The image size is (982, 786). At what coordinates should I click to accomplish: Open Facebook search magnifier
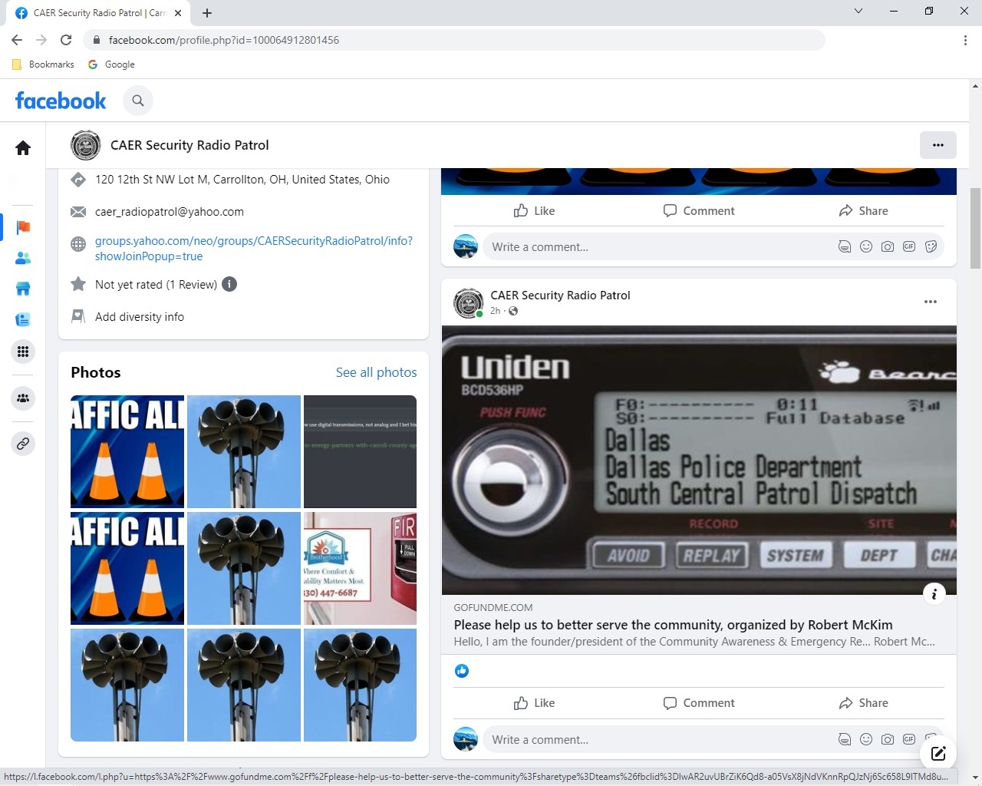pos(138,101)
